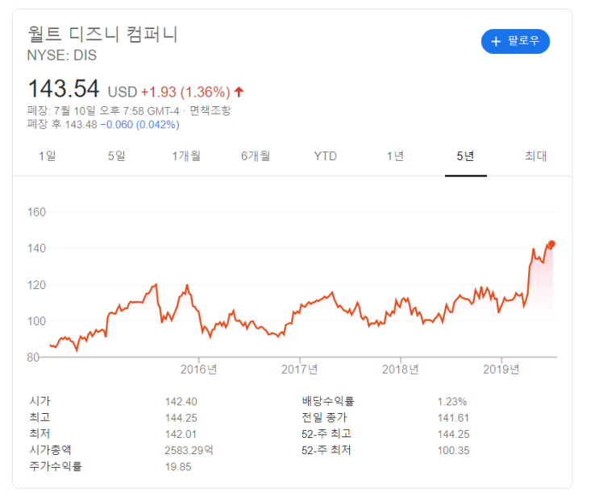Show the YTD chart range
Screen dimensions: 599x496
click(325, 156)
